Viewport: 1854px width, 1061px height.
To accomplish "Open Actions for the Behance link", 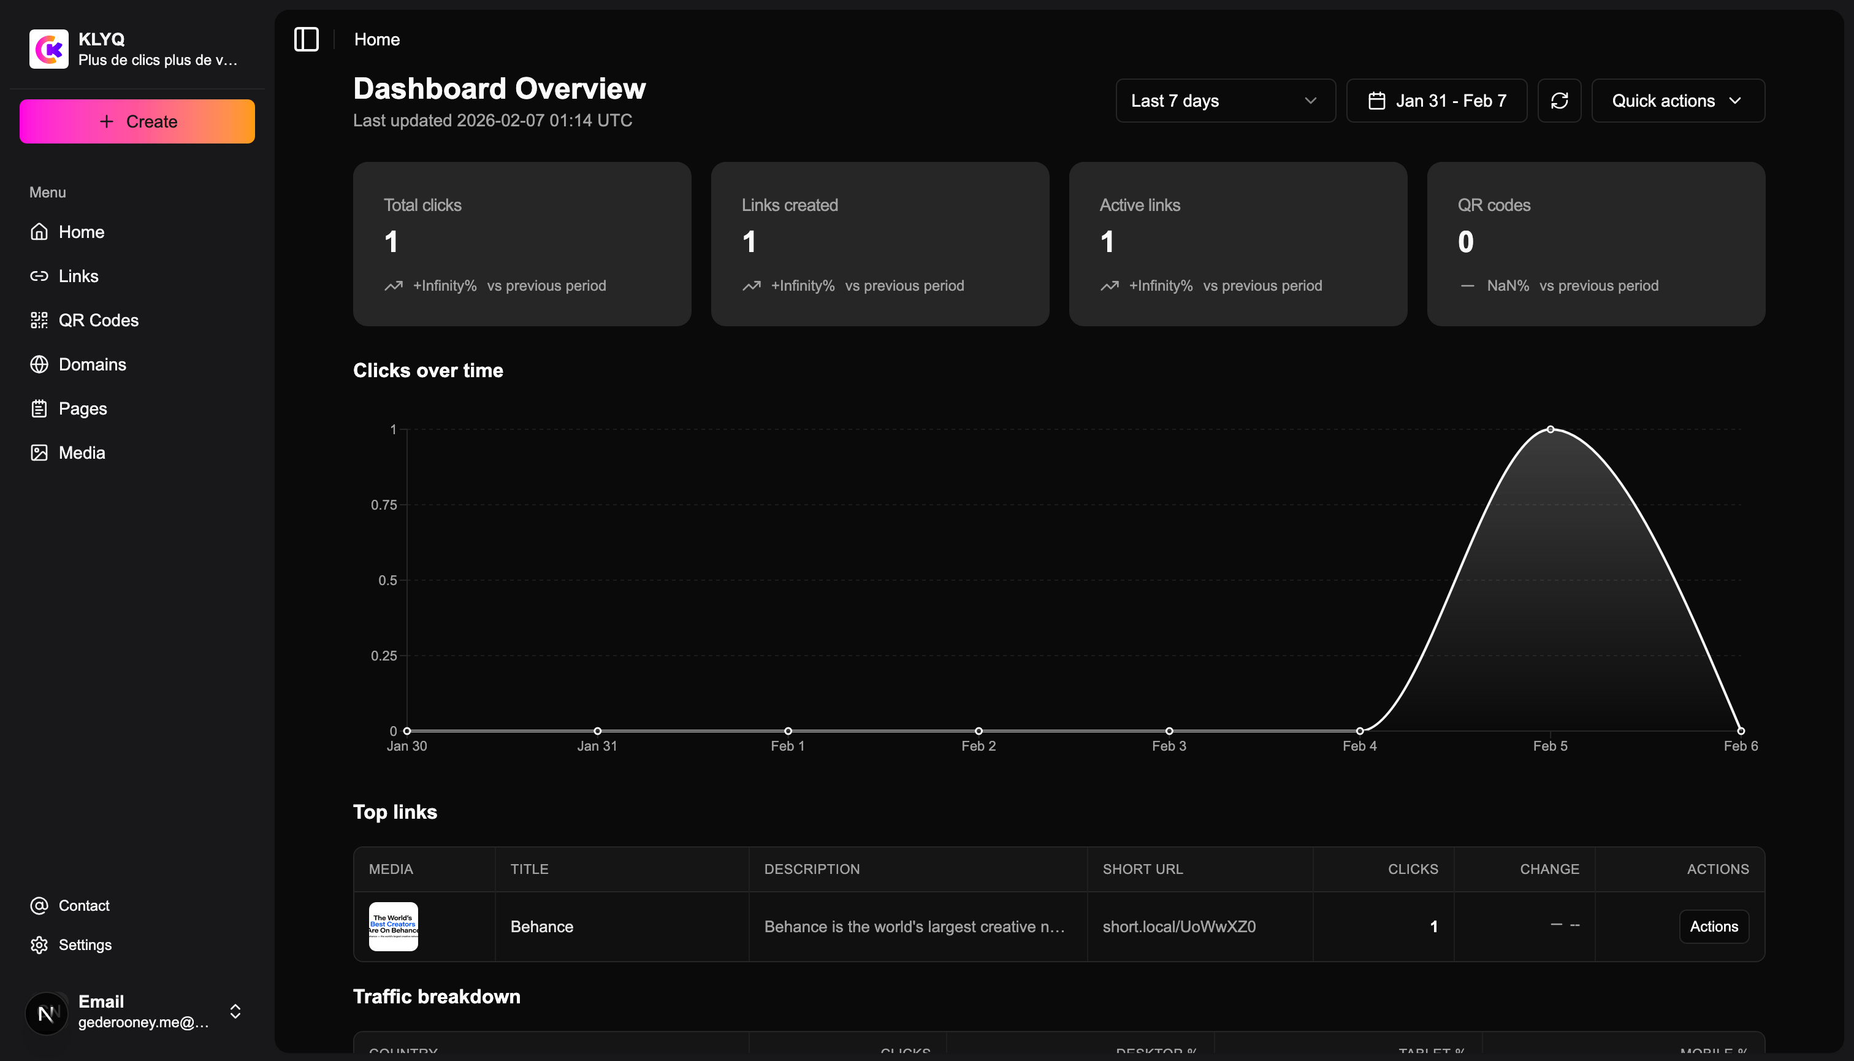I will point(1714,926).
